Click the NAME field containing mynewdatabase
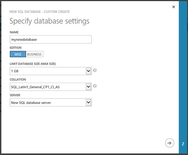188x155 pixels. pyautogui.click(x=51, y=40)
